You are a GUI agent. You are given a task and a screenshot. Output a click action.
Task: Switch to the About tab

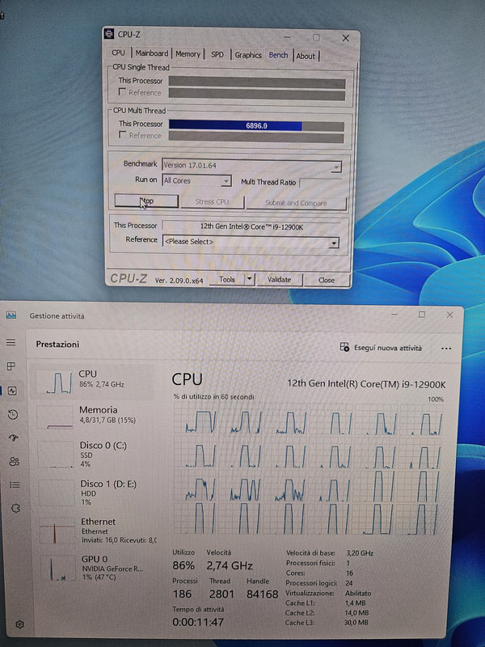click(306, 56)
